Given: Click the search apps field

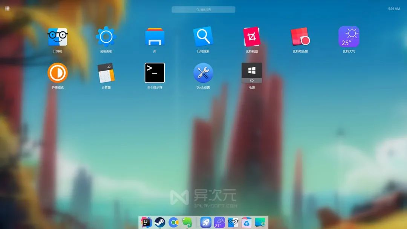Looking at the screenshot, I should 203,9.
